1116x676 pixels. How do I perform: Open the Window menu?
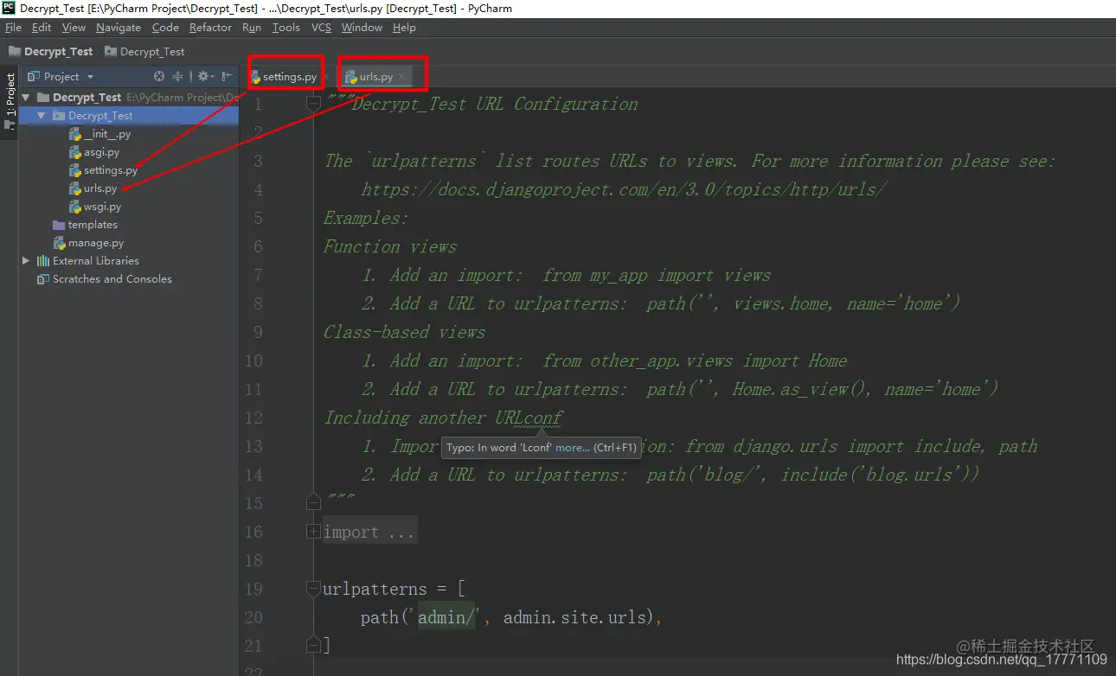362,28
